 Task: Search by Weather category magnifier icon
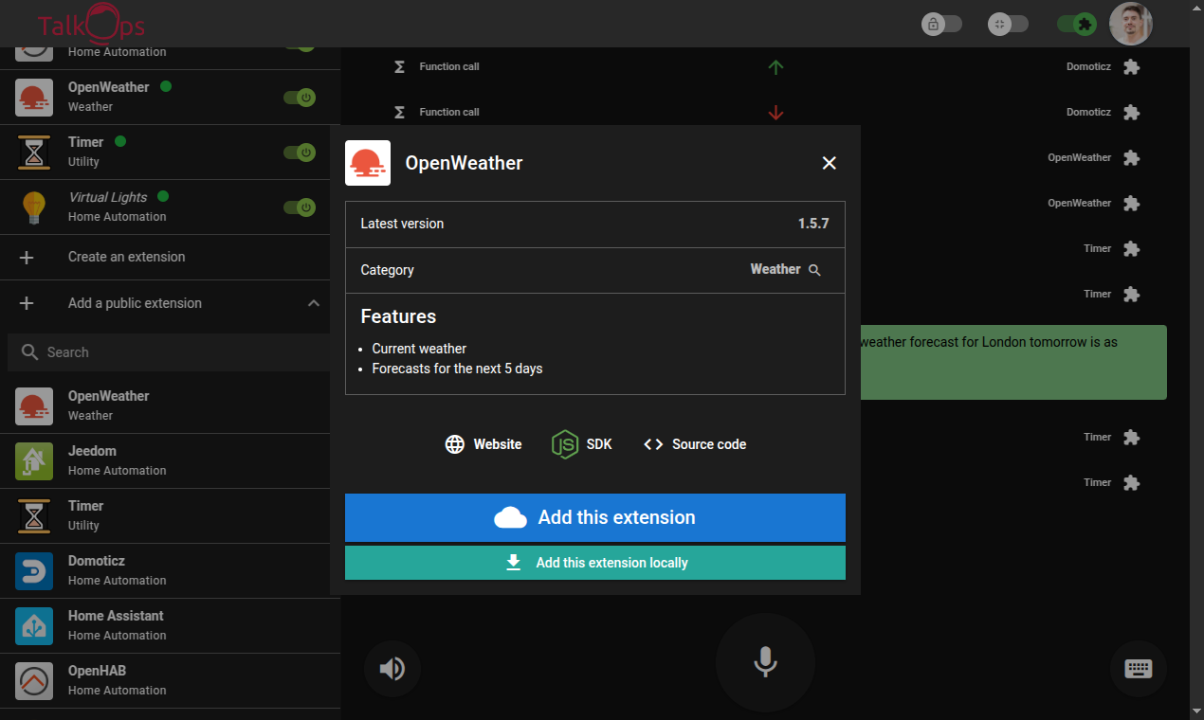click(814, 270)
